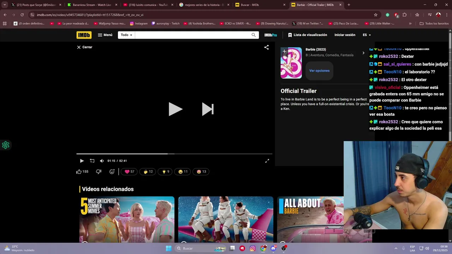Switch to mejores series de la historia tab
Viewport: 452px width, 254px height.
pos(204,5)
